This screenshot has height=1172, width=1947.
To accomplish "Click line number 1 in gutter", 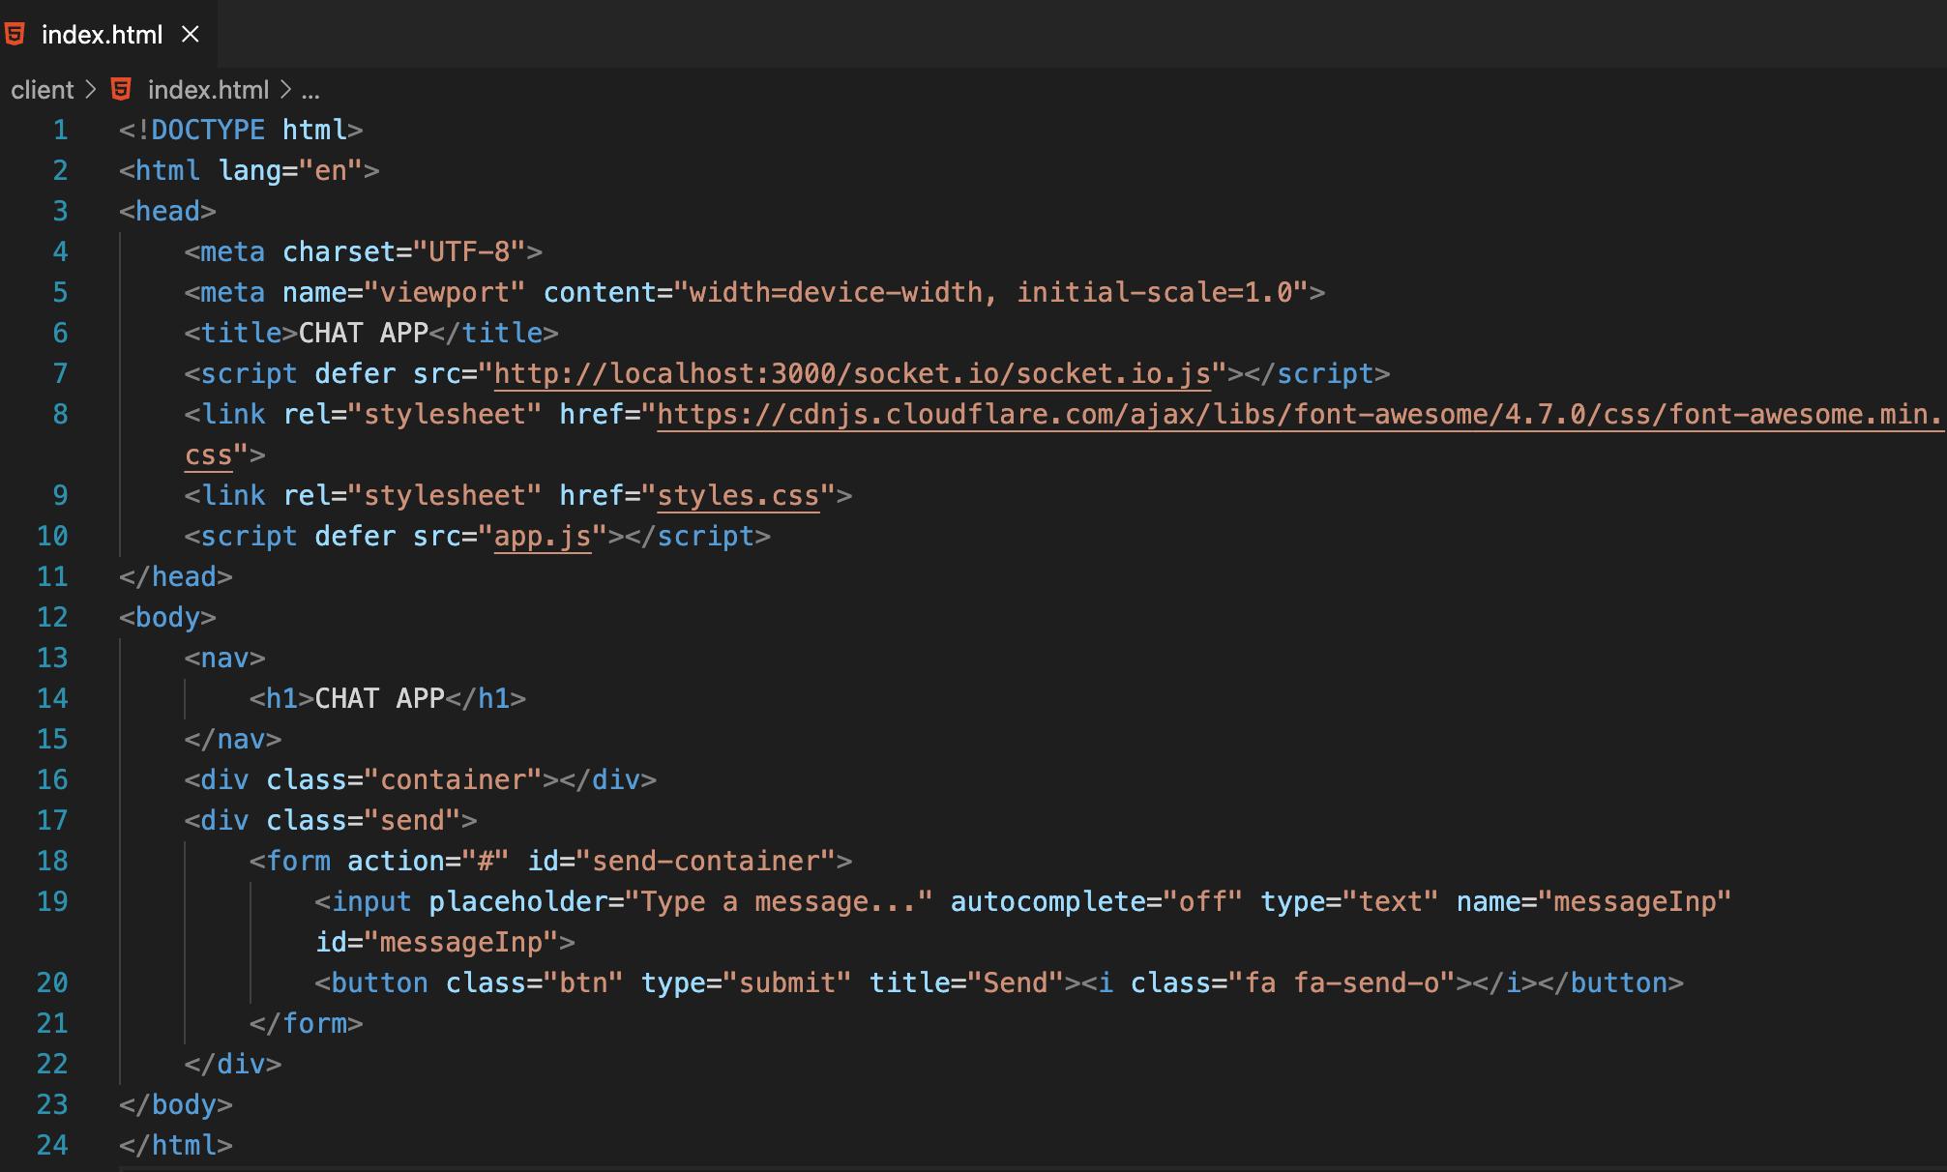I will 60,130.
